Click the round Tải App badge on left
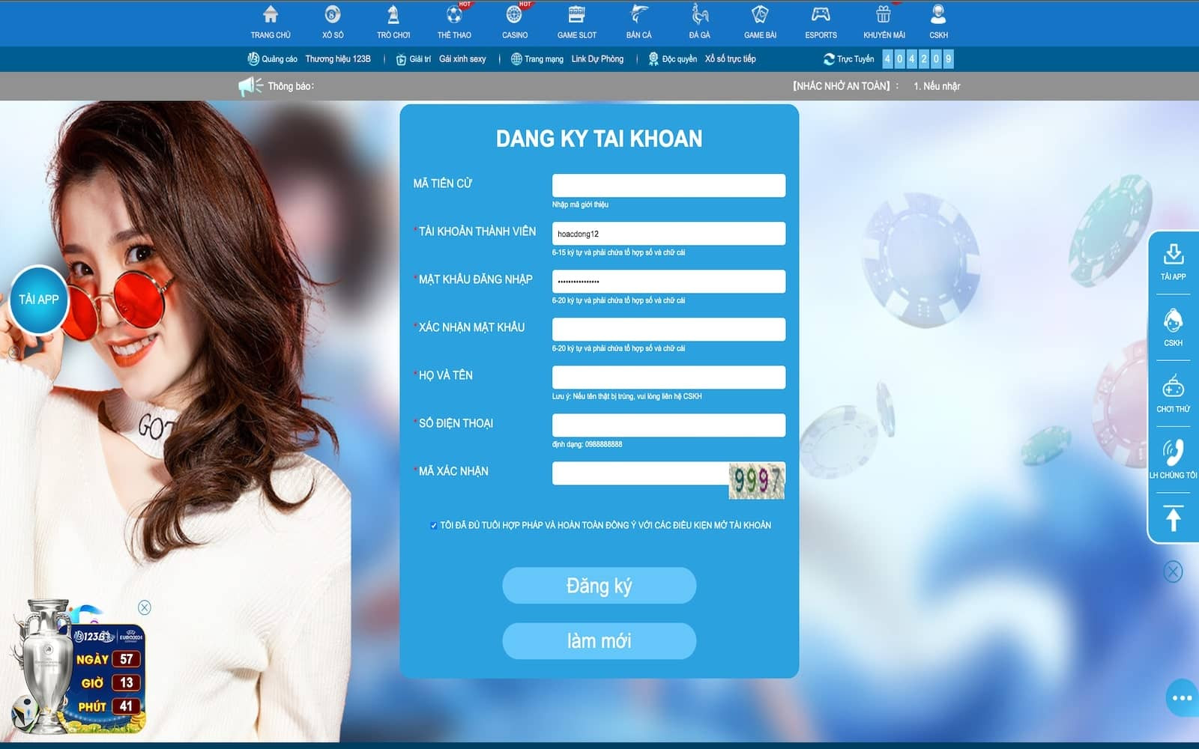The image size is (1199, 749). point(39,300)
